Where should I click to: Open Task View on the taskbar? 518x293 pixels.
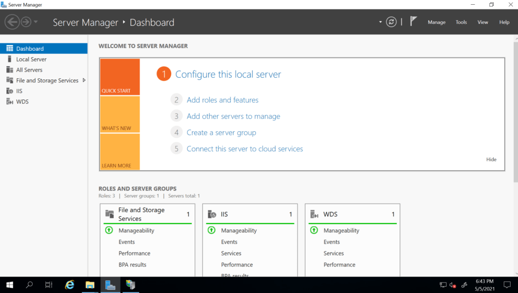tap(49, 285)
